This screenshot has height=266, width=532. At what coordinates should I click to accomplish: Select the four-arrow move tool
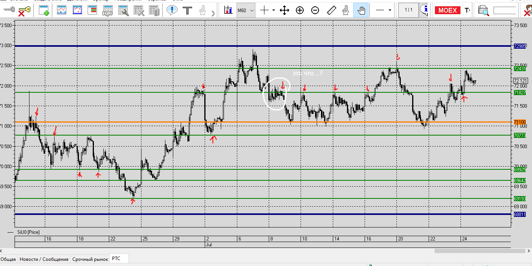(284, 11)
